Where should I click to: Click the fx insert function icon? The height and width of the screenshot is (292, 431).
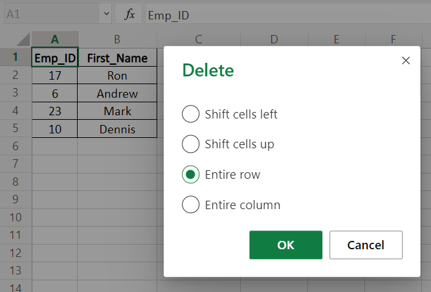129,14
